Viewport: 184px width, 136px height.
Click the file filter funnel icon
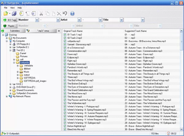click(28, 31)
